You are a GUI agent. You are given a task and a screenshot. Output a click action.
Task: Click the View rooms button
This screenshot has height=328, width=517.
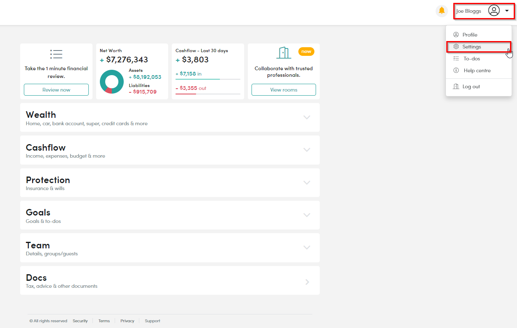tap(284, 90)
